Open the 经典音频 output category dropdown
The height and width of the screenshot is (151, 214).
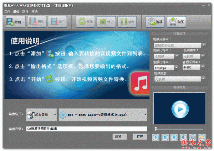(41, 115)
